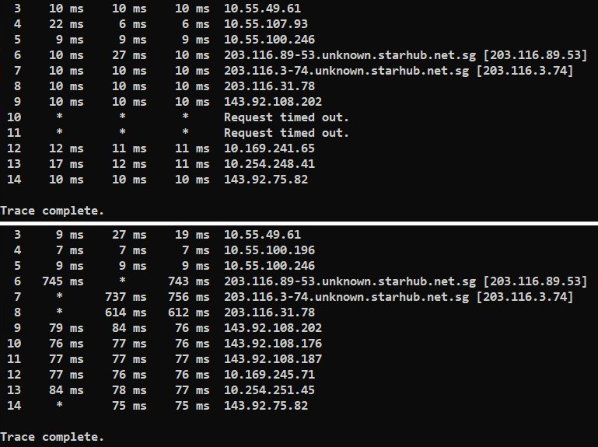
Task: Select the 10.169.245.71 address
Action: [x=269, y=375]
